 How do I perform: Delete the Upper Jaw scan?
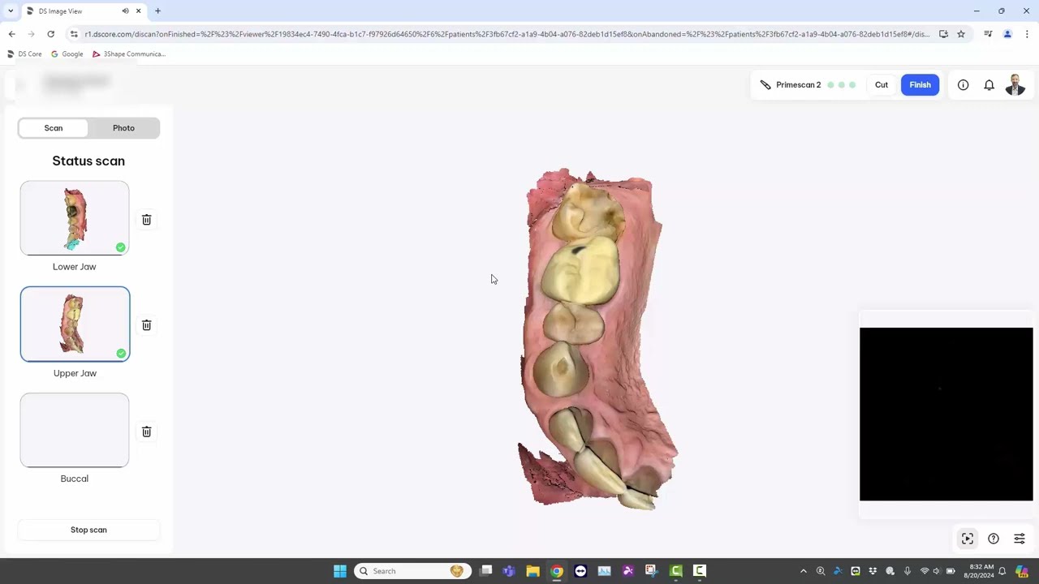click(147, 325)
